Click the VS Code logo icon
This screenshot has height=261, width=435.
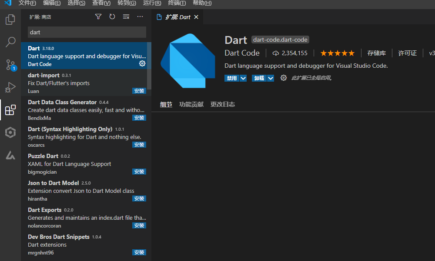pyautogui.click(x=8, y=3)
